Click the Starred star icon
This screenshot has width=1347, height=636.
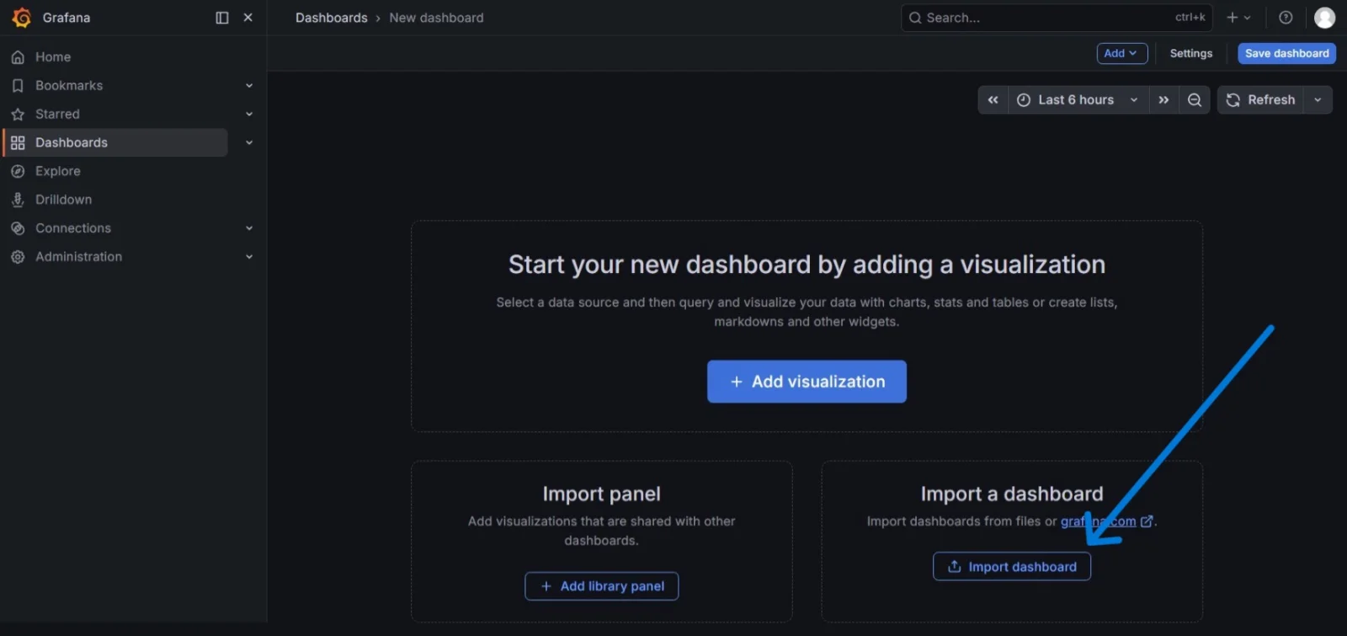pos(18,115)
